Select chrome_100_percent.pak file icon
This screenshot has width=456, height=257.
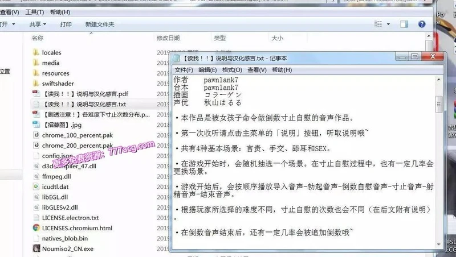36,135
